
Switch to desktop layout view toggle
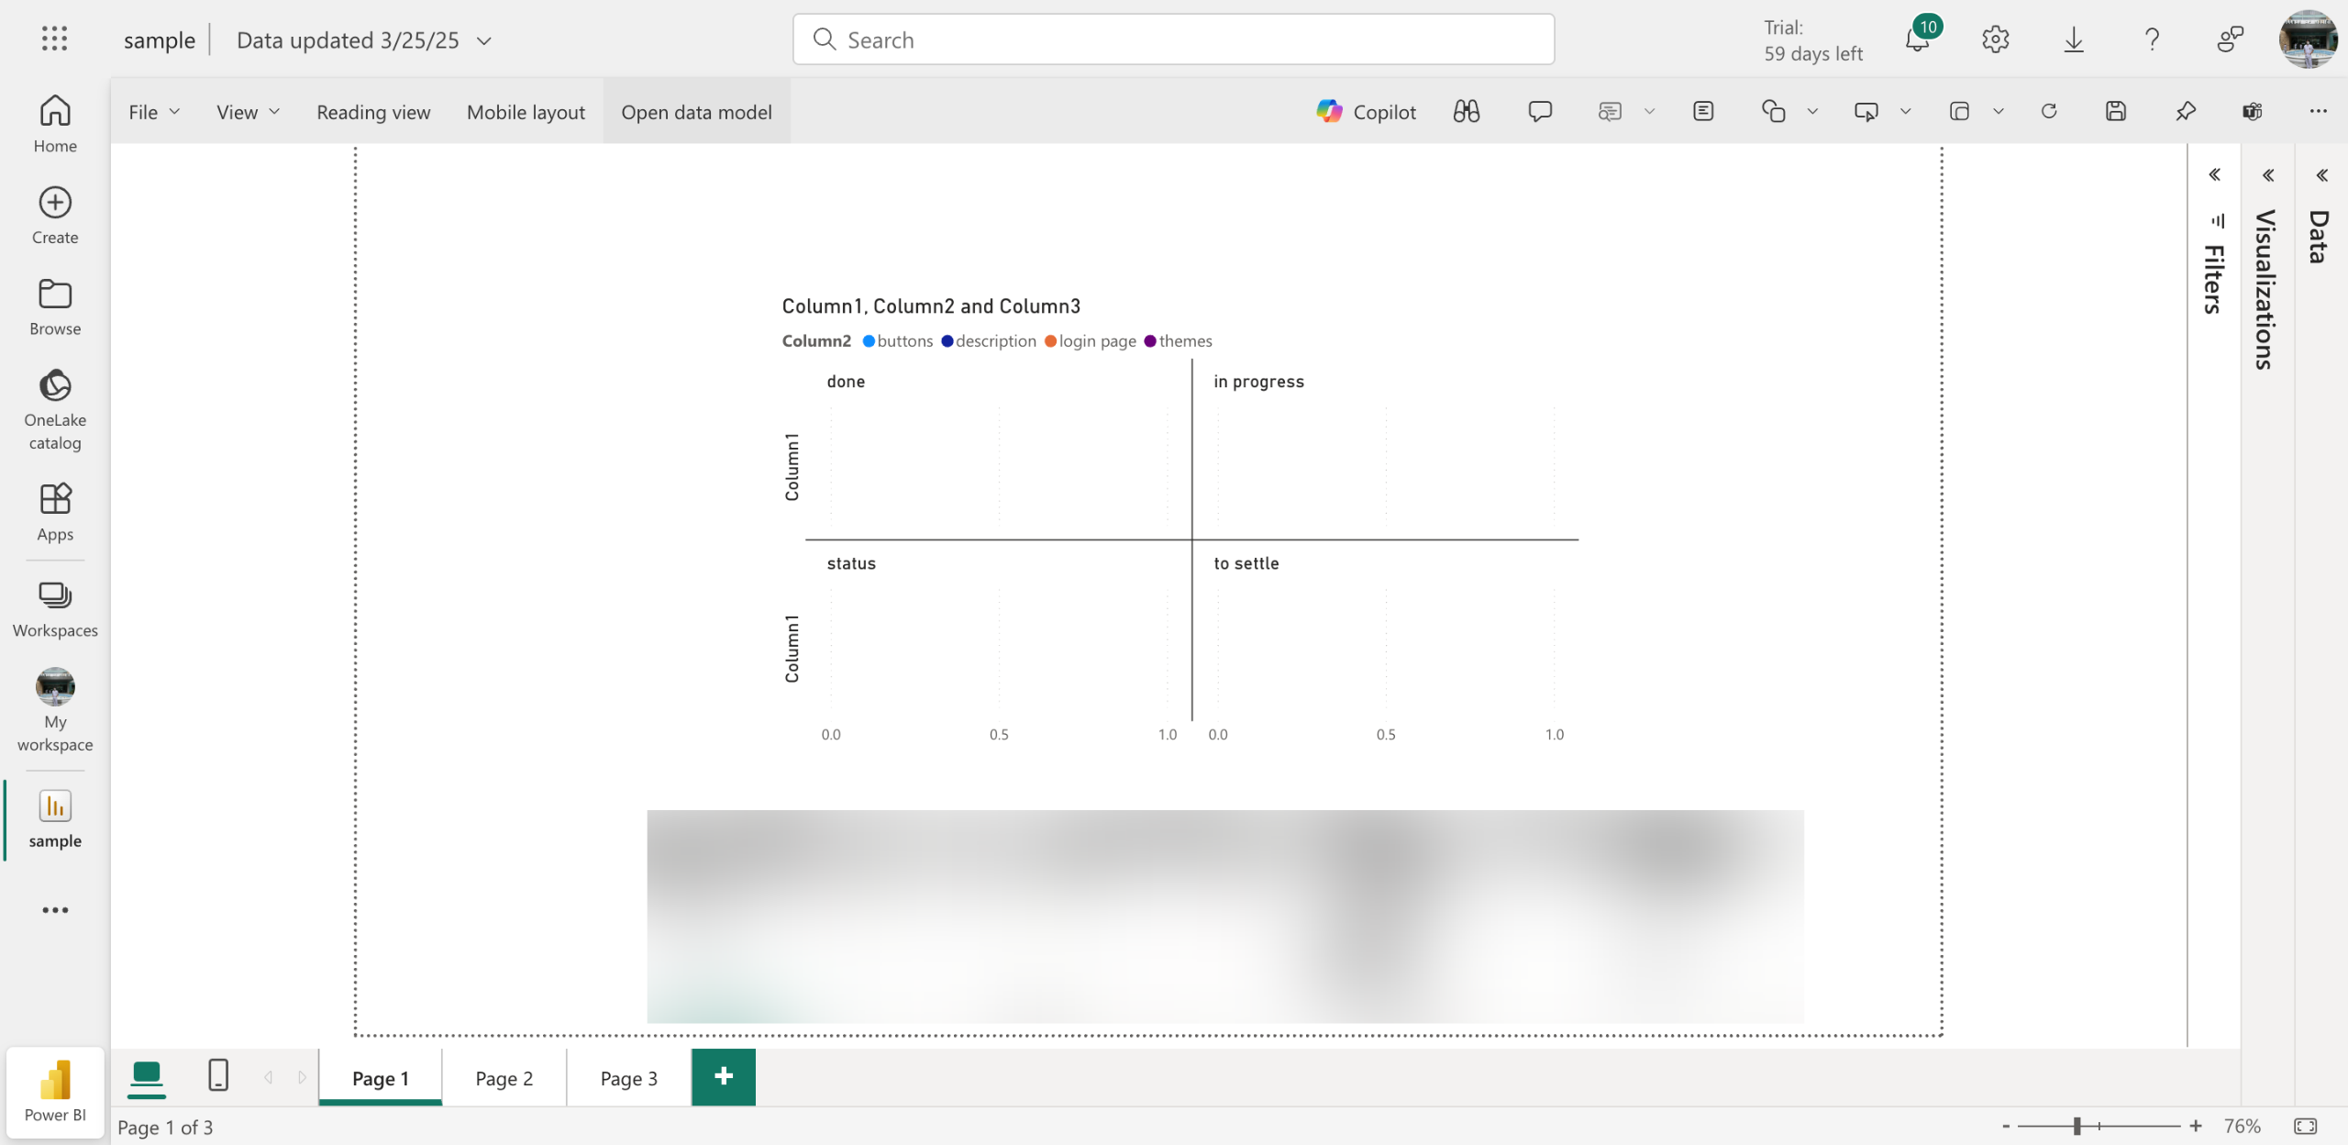click(147, 1075)
